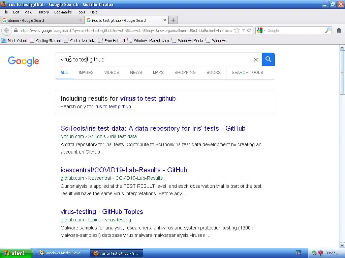This screenshot has width=345, height=258.
Task: Click the Firefox address bar URL
Action: (x=126, y=31)
